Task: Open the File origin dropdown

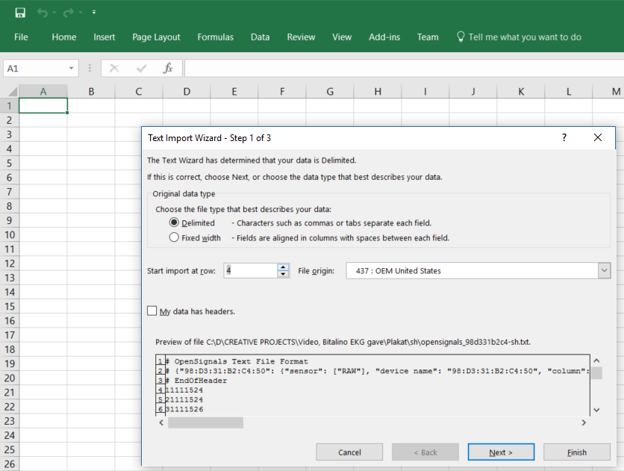Action: click(602, 270)
